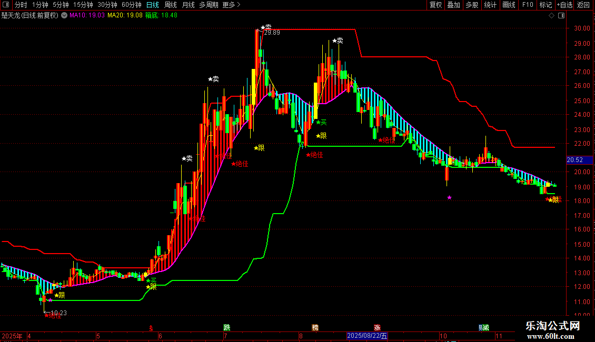Click the red S badge on the timeline
The height and width of the screenshot is (342, 595).
click(151, 328)
